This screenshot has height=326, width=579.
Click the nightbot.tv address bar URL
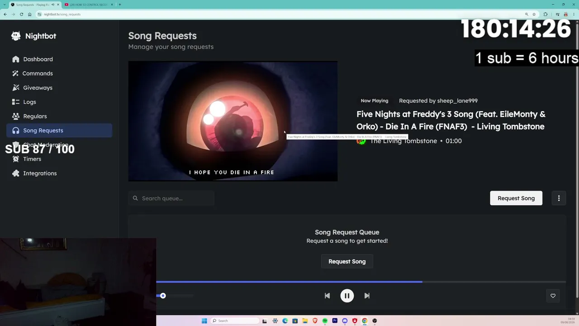point(62,14)
